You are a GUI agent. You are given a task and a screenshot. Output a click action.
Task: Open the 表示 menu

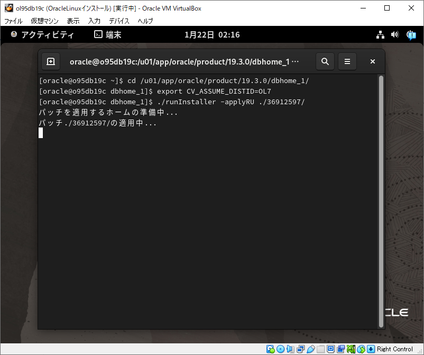point(73,21)
